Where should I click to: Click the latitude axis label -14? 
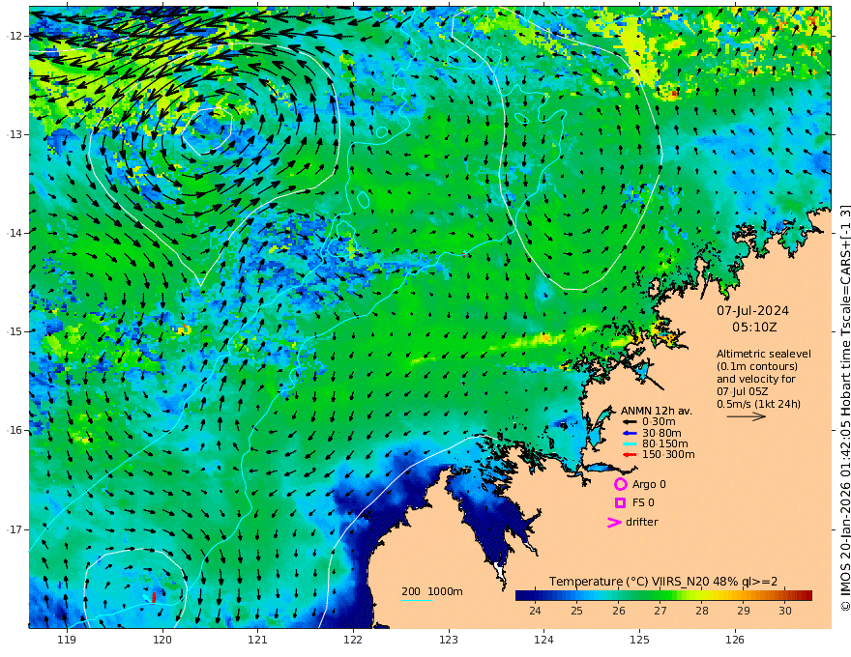pos(14,233)
